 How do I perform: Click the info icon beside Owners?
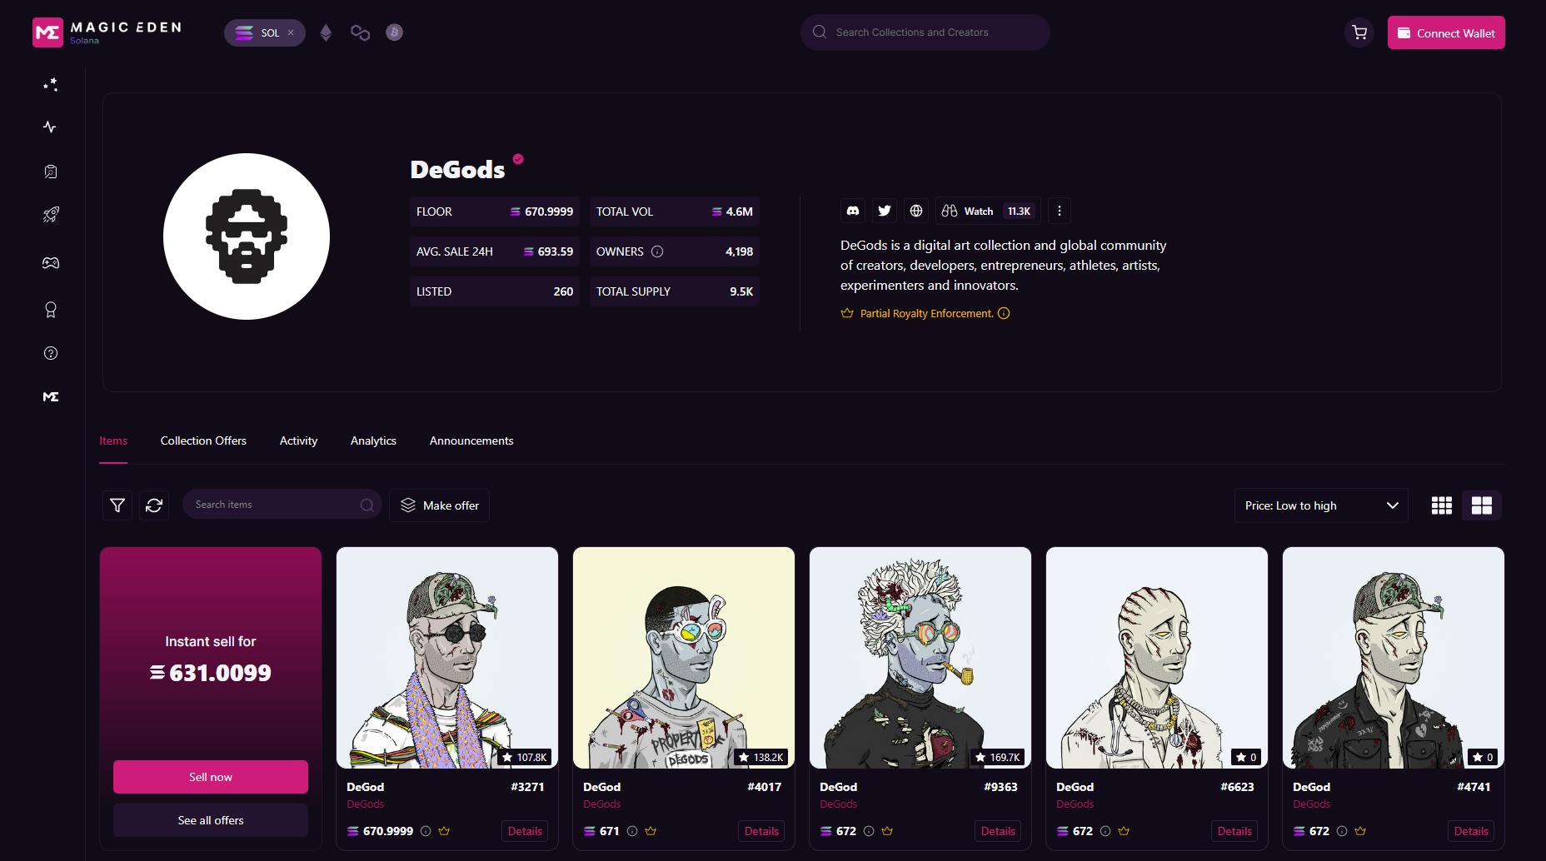click(657, 251)
